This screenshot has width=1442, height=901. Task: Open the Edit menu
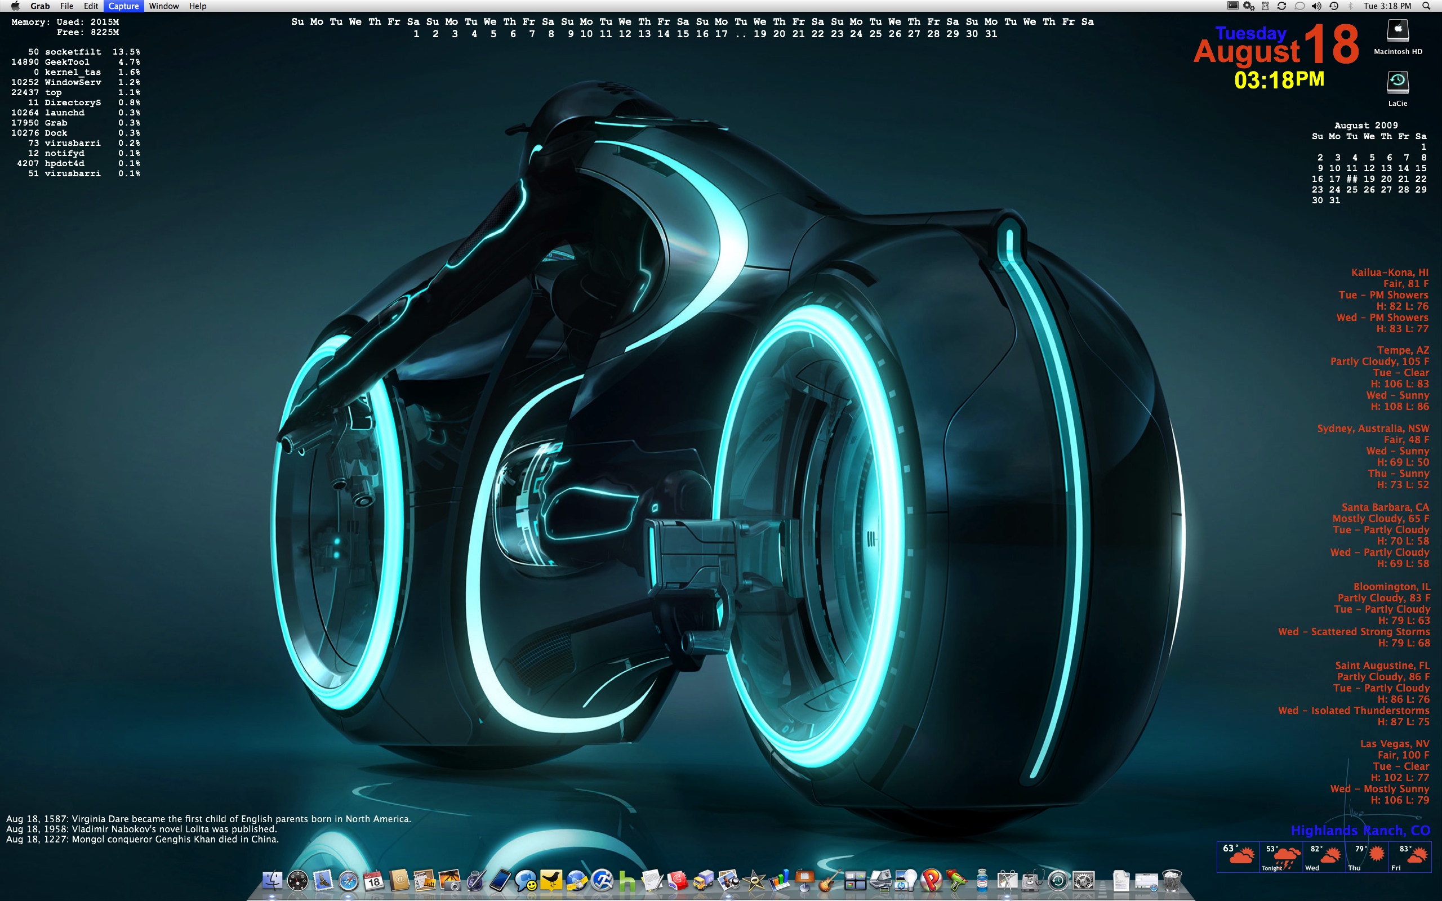coord(91,6)
